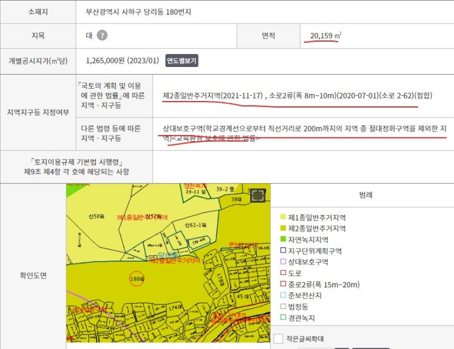Click the 45대 parcel label on map
The image size is (454, 349).
(243, 296)
